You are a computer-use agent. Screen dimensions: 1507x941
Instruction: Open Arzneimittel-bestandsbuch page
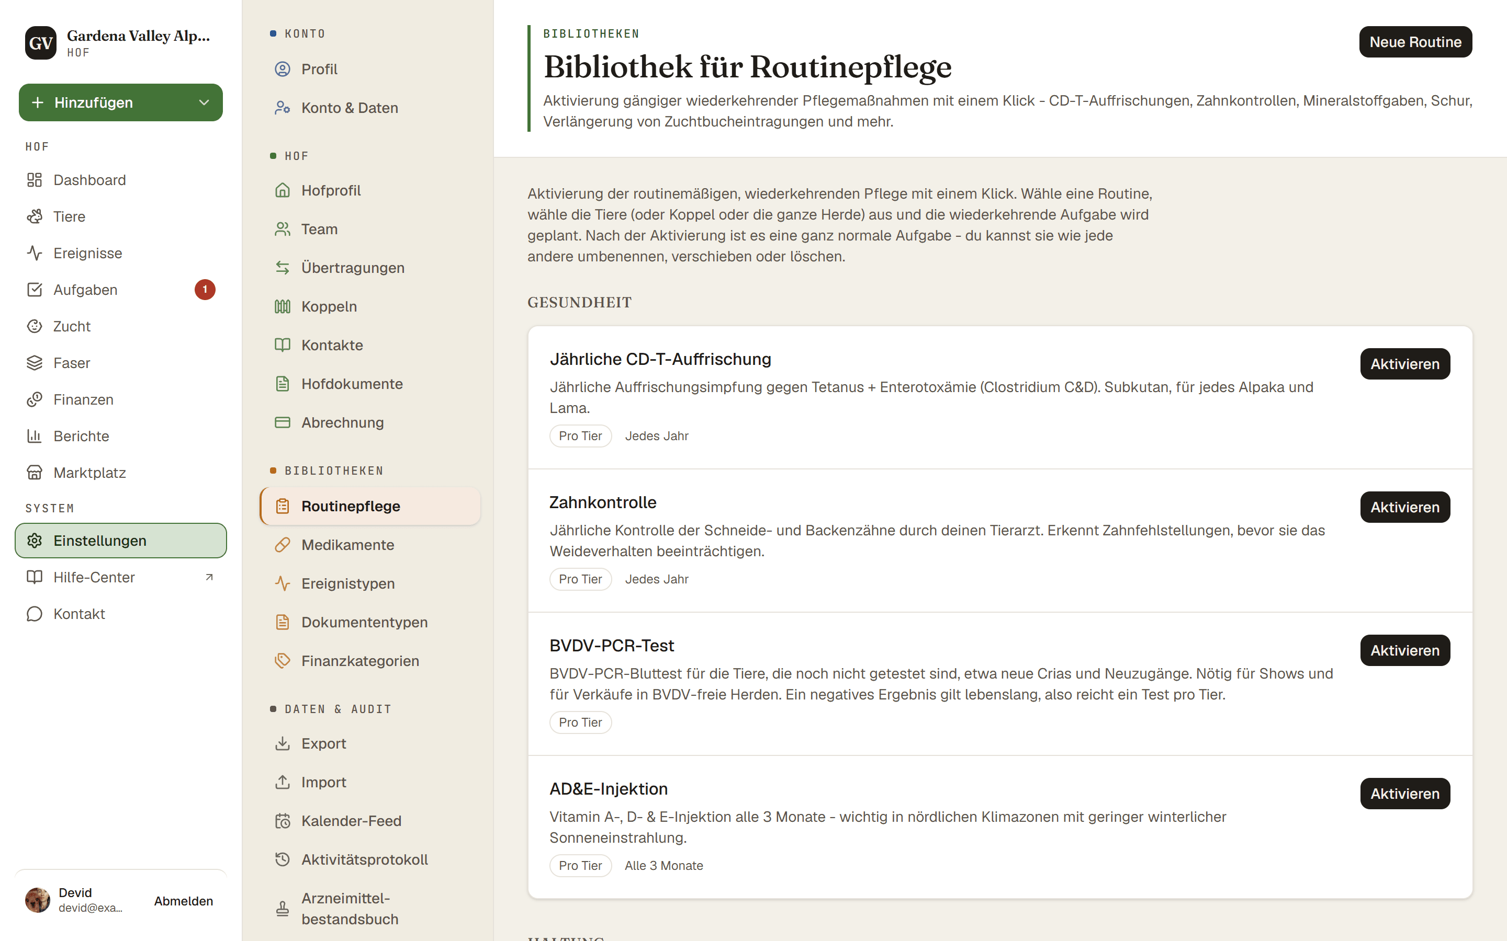pos(370,909)
